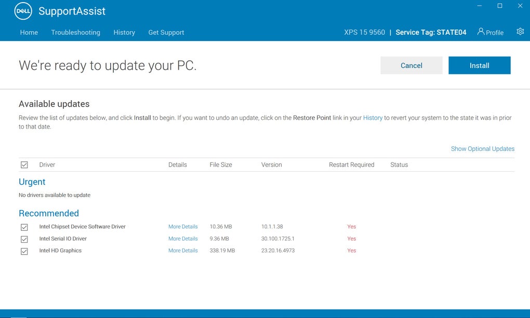
Task: Go to the Home tab
Action: (x=29, y=32)
